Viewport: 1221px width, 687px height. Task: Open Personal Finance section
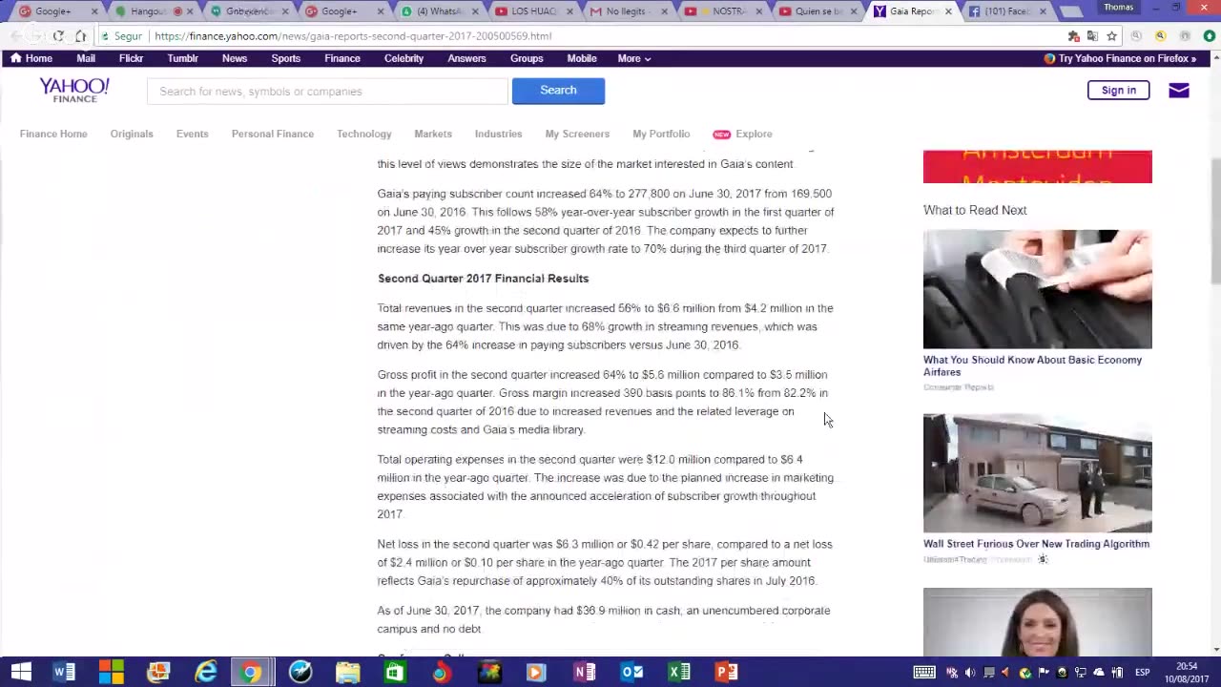(273, 134)
